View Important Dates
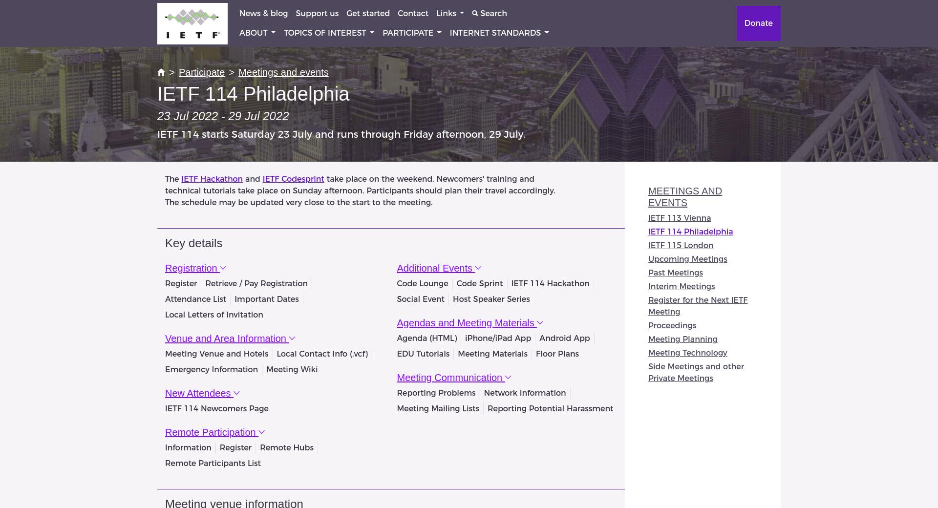 [267, 299]
